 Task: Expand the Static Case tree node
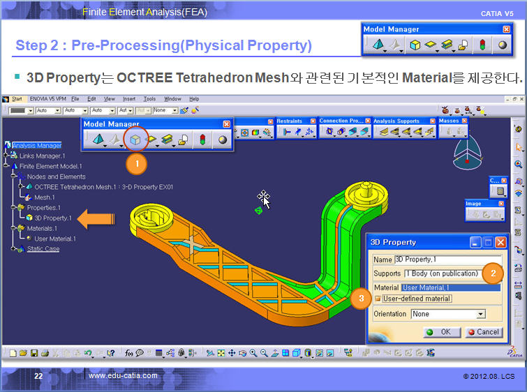point(13,249)
